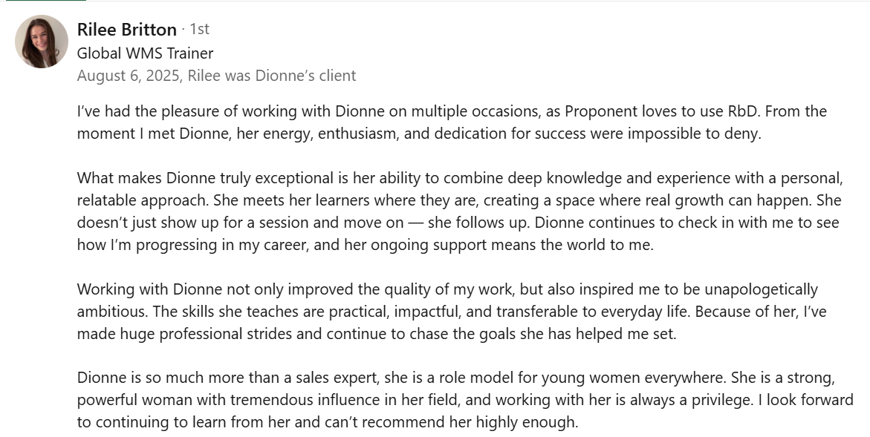The width and height of the screenshot is (870, 437).
Task: Select the 1st connection degree badge
Action: (199, 29)
